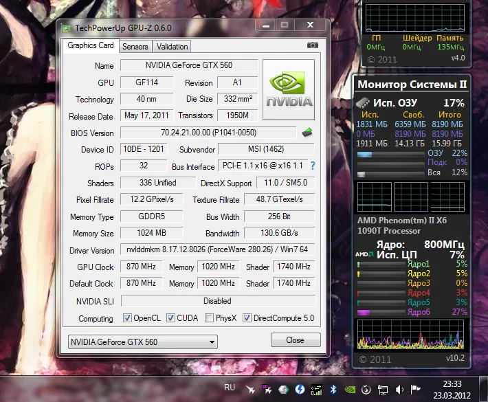Click the GPU Clock 870 MHz value
The width and height of the screenshot is (488, 402).
pyautogui.click(x=141, y=267)
